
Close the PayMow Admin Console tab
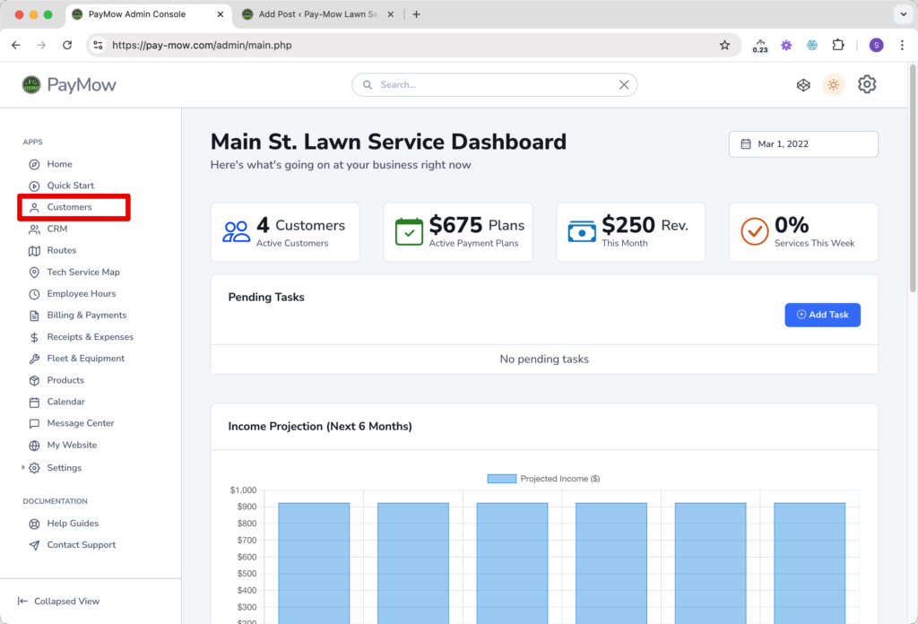[x=221, y=14]
